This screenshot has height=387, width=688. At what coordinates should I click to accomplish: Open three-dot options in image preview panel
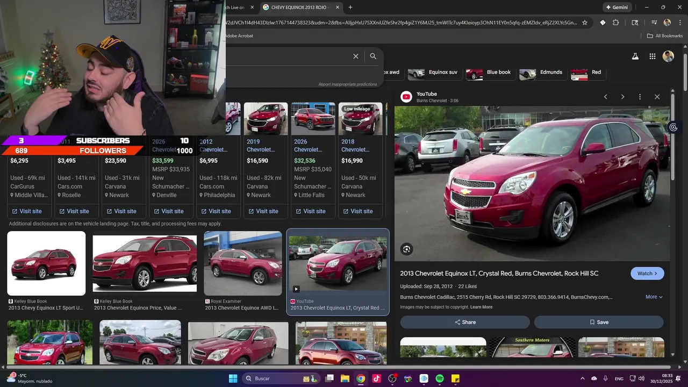click(x=640, y=97)
